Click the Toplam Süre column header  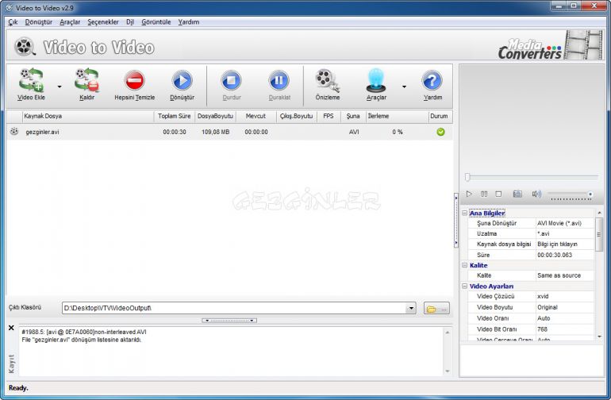[x=175, y=116]
